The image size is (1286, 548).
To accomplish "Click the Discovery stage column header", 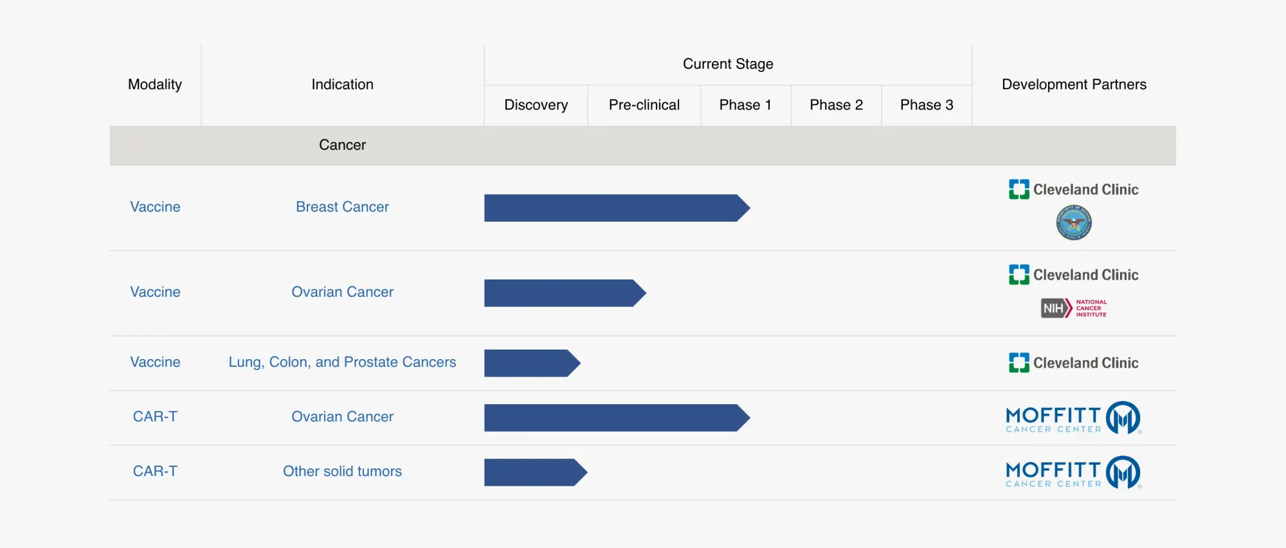I will [536, 105].
